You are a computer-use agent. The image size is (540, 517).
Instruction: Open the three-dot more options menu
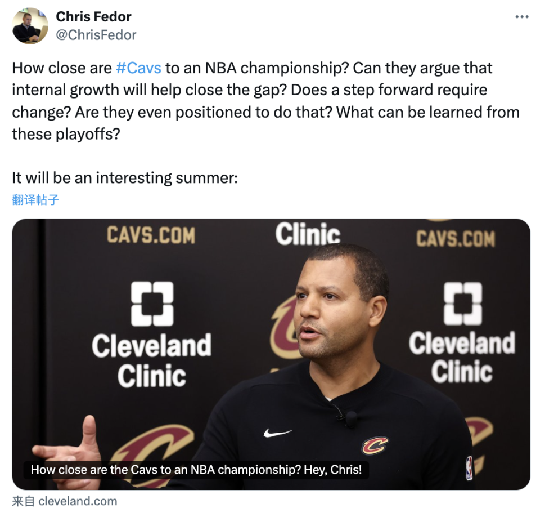(522, 17)
